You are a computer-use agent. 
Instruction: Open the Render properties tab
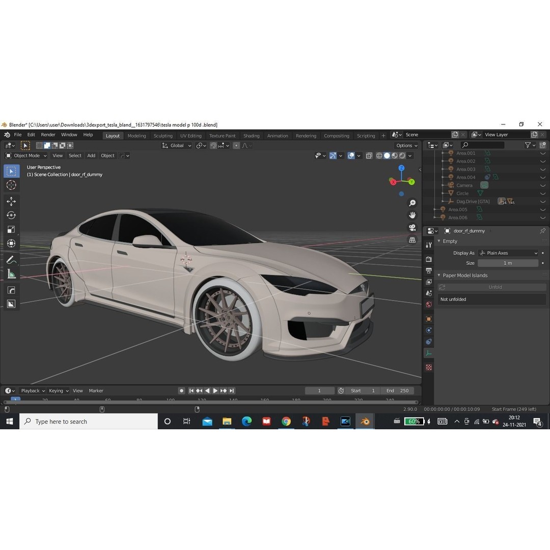tap(429, 259)
